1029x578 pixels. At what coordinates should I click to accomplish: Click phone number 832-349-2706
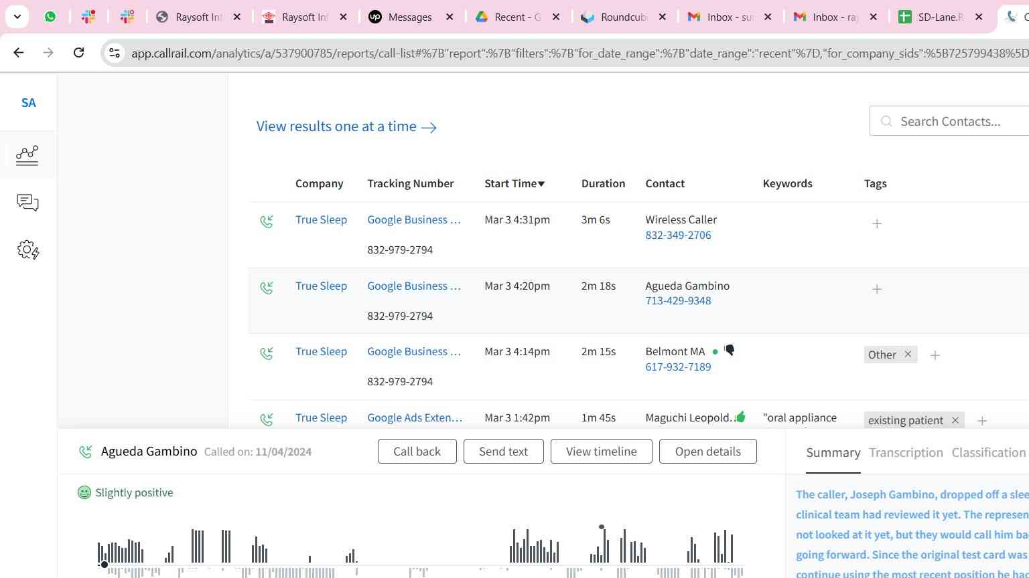click(x=678, y=235)
